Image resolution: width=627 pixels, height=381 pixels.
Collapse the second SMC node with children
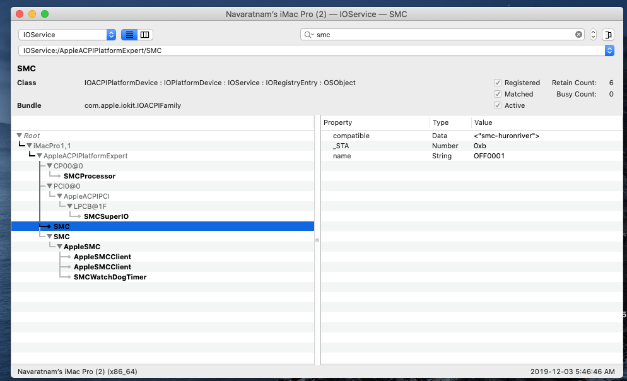[x=50, y=237]
